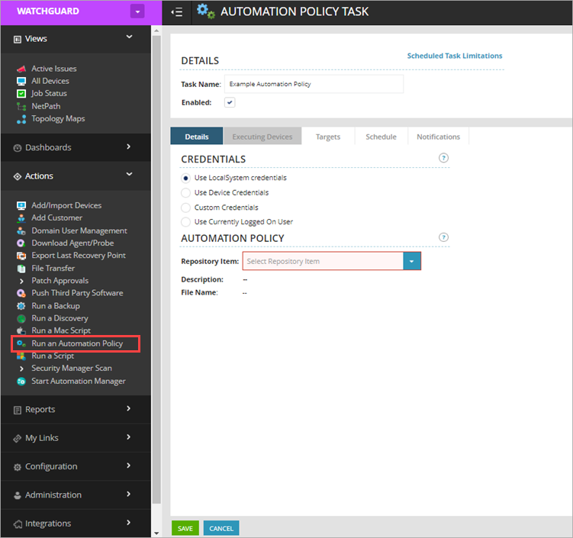Open help for the Credentials section
Viewport: 573px width, 538px height.
tap(443, 158)
